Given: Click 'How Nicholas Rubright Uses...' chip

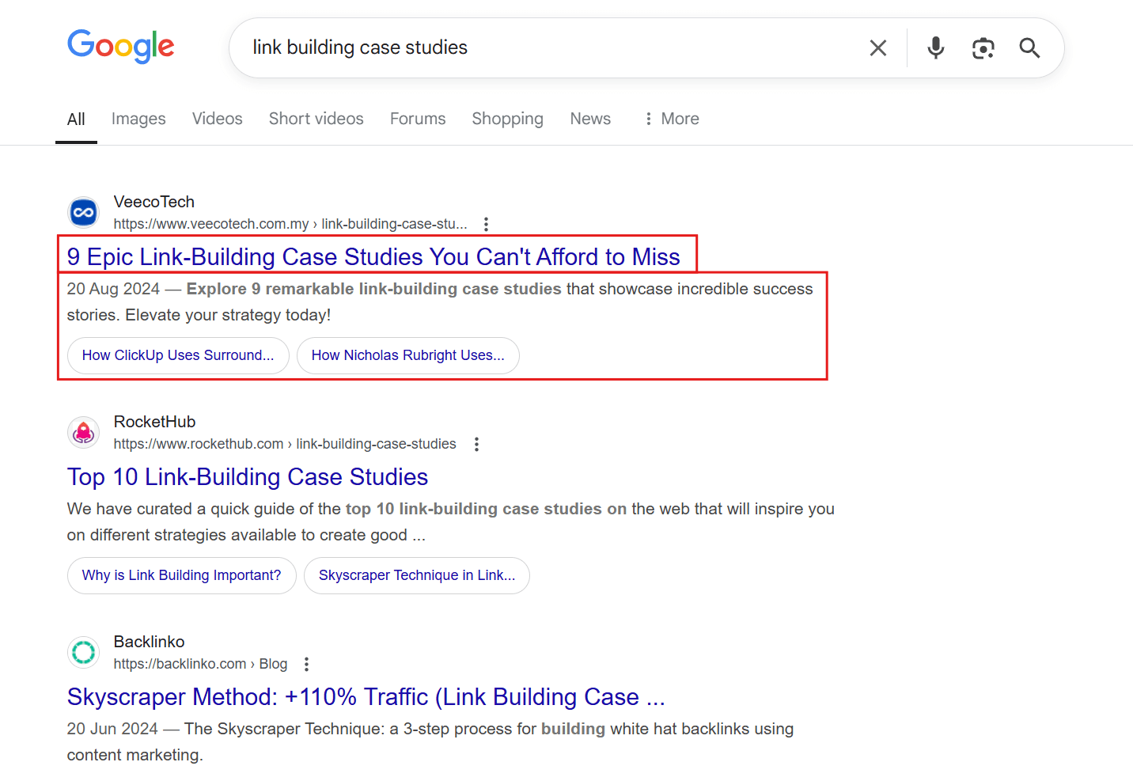Looking at the screenshot, I should point(408,355).
